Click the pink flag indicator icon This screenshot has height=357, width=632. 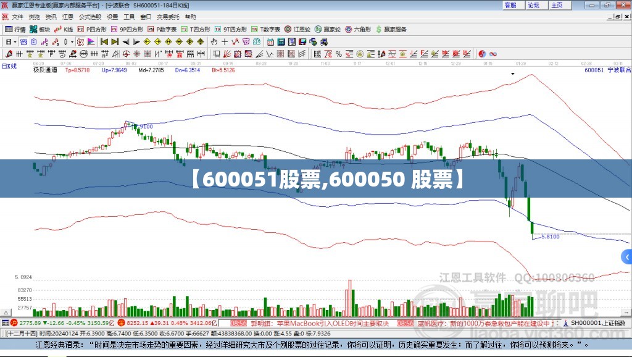[x=91, y=41]
